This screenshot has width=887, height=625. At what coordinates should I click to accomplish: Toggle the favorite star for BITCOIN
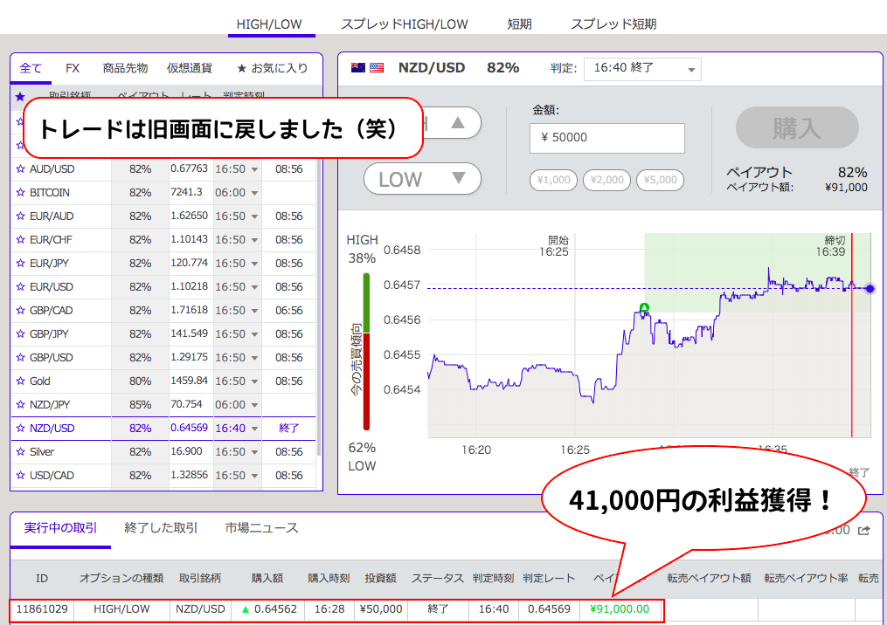point(20,192)
